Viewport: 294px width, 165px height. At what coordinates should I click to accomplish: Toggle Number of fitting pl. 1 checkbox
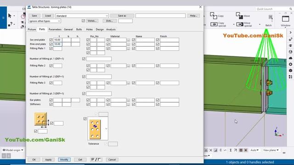(x=84, y=59)
